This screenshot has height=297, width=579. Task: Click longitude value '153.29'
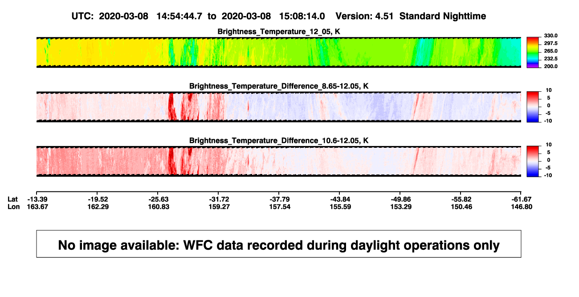(401, 207)
